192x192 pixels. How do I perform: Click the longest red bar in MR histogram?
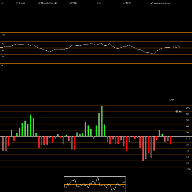[x=143, y=149]
